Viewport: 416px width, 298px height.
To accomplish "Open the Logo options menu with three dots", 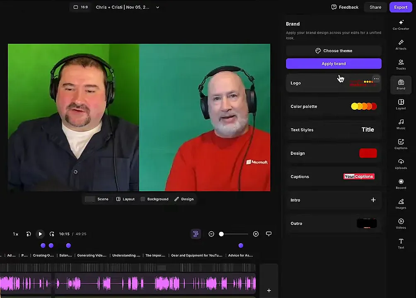I will coord(376,79).
